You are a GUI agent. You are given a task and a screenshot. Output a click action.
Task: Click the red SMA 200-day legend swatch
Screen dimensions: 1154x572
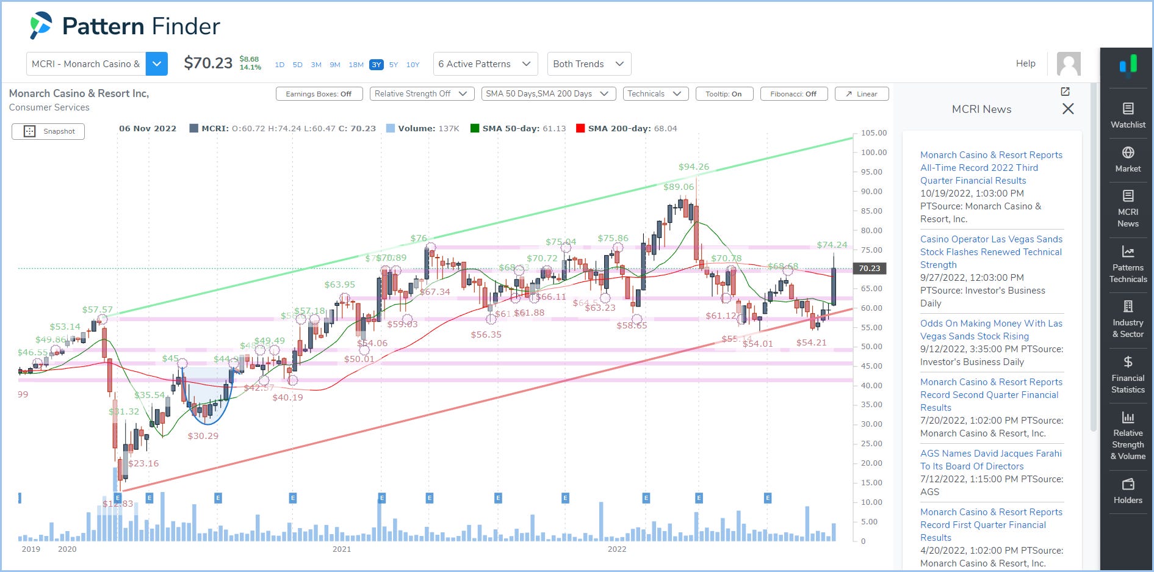580,128
